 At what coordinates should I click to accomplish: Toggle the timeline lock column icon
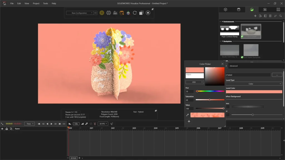(7, 129)
